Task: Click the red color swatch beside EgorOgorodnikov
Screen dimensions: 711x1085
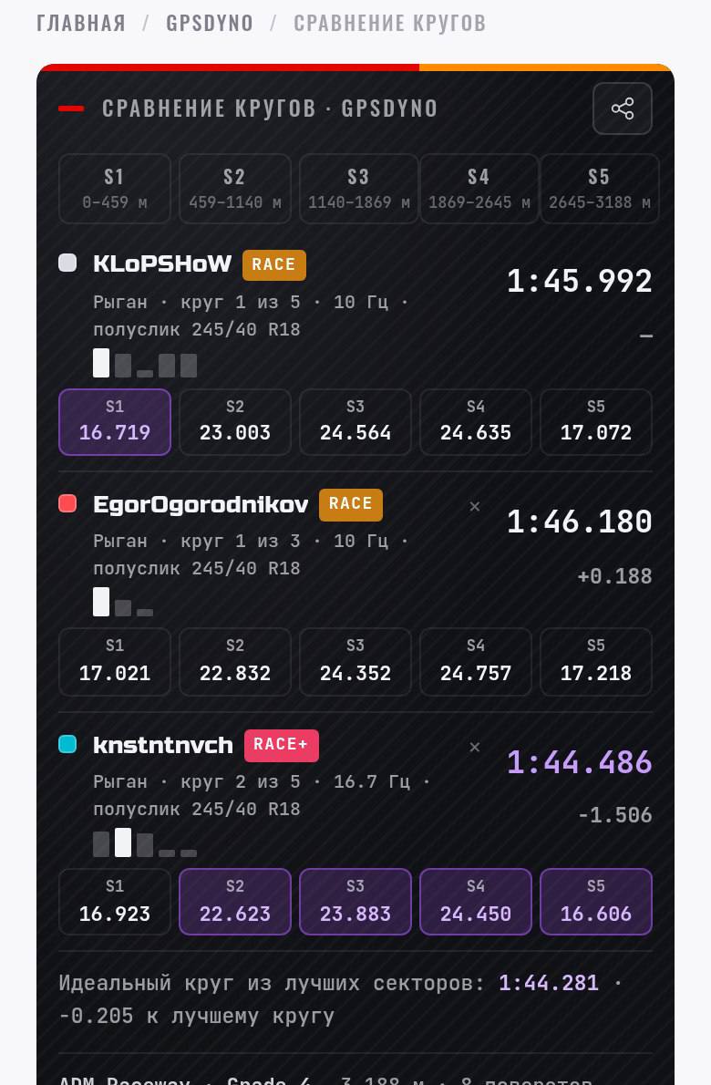Action: 67,503
